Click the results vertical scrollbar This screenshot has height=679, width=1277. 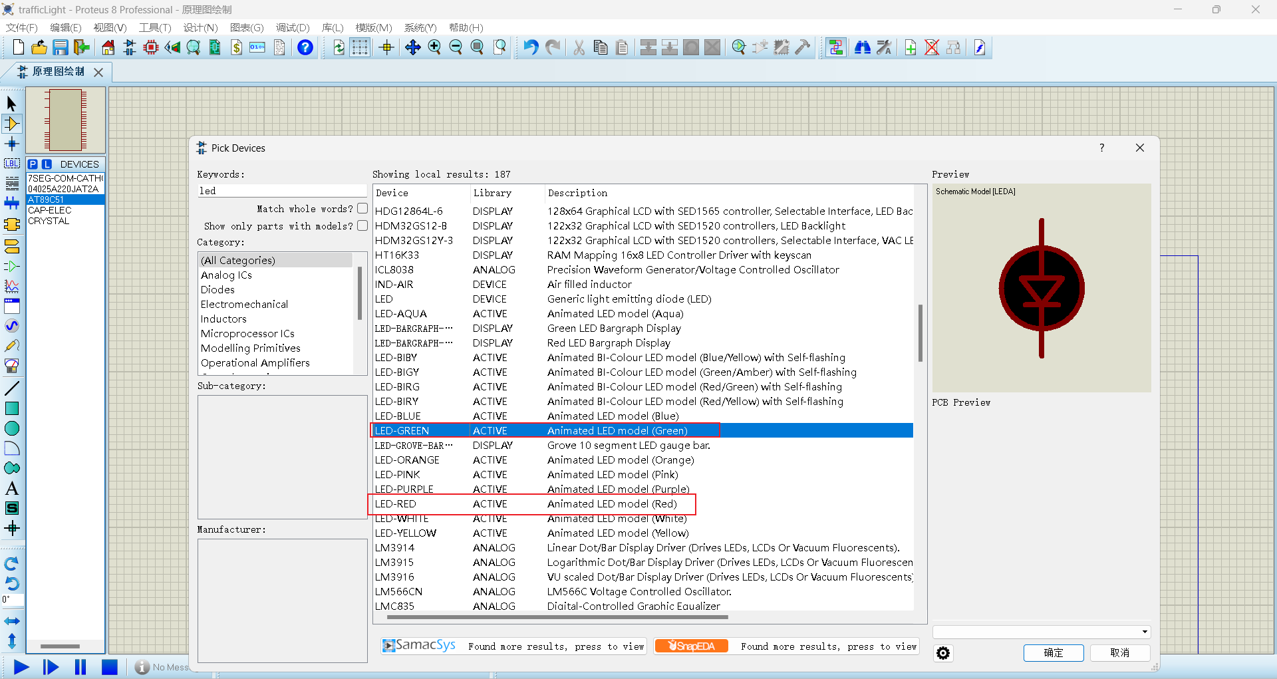[x=921, y=333]
